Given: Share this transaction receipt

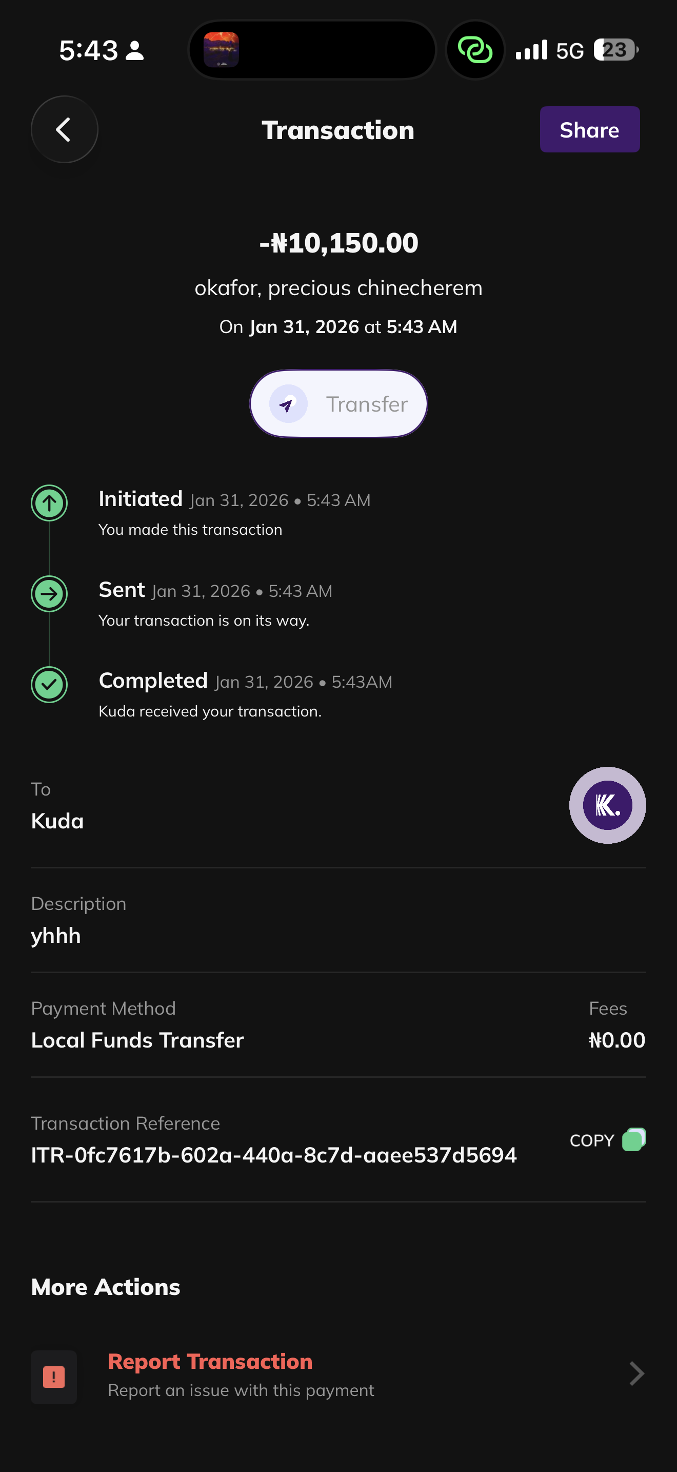Looking at the screenshot, I should tap(589, 130).
